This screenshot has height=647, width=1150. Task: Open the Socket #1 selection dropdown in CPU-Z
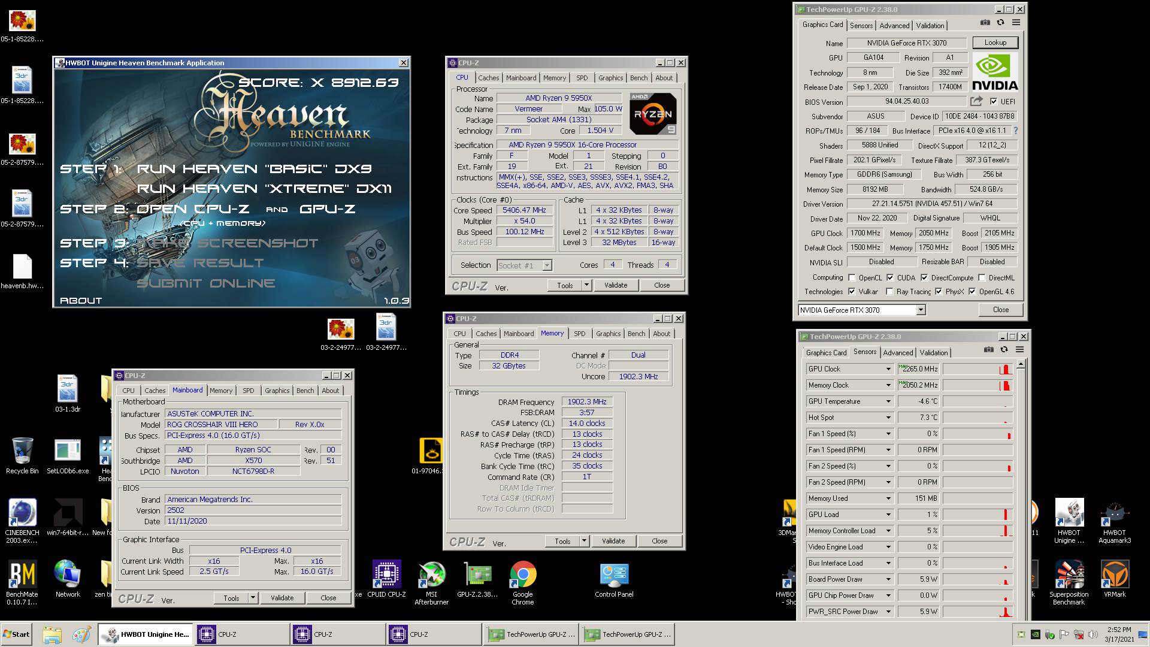pyautogui.click(x=546, y=265)
